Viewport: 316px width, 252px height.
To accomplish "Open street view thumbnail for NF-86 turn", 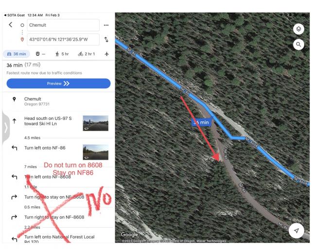I will coord(95,152).
